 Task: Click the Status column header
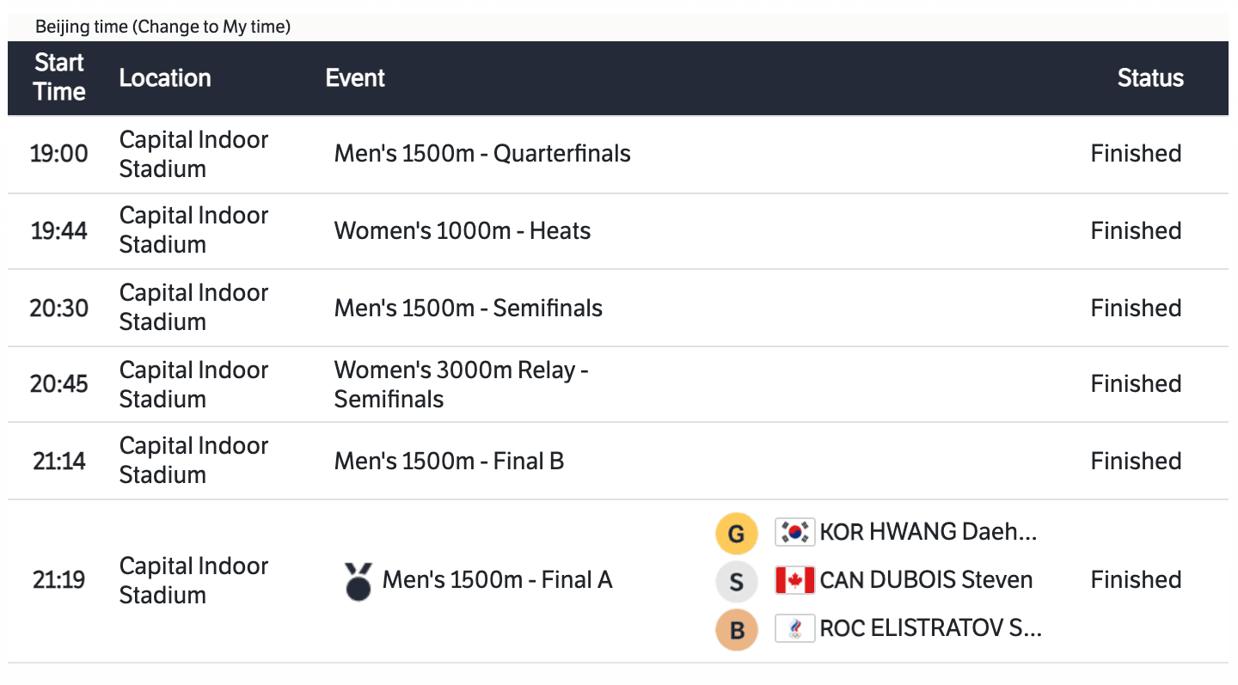[1150, 78]
